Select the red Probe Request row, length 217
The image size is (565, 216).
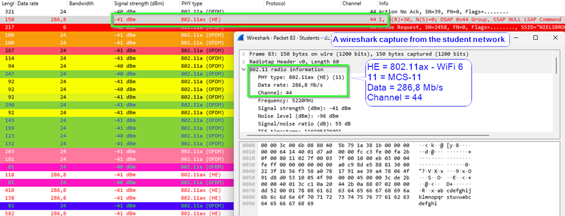point(282,27)
